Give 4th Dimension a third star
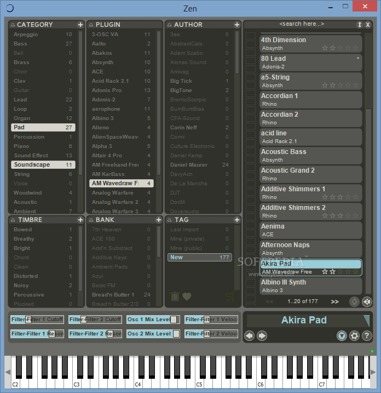 click(340, 48)
